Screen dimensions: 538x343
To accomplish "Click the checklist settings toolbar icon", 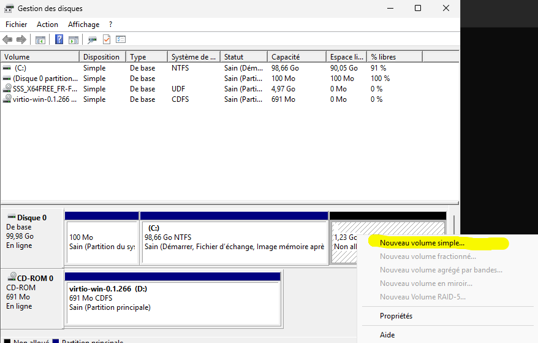I will [121, 40].
